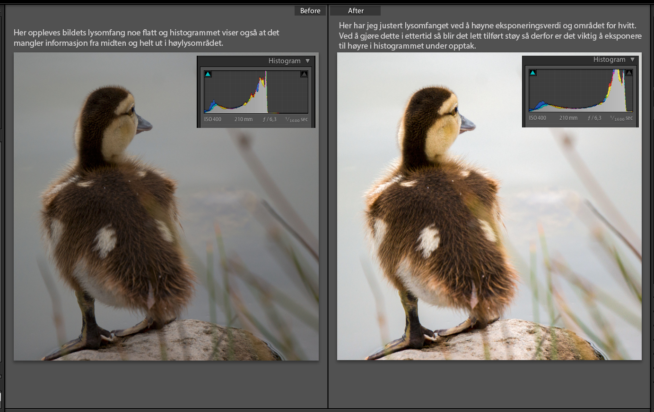Click the Histogram title in After view
The height and width of the screenshot is (412, 654).
tap(609, 59)
